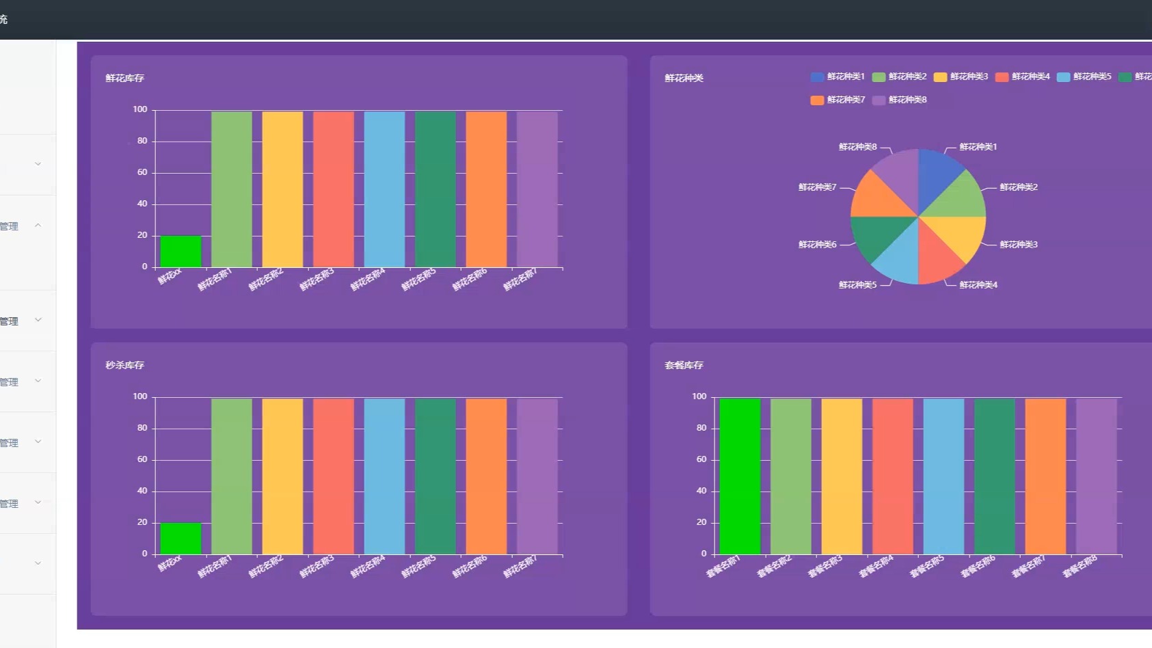Screen dimensions: 1152x648
Task: Click the 套餐库存 chart title
Action: click(684, 365)
